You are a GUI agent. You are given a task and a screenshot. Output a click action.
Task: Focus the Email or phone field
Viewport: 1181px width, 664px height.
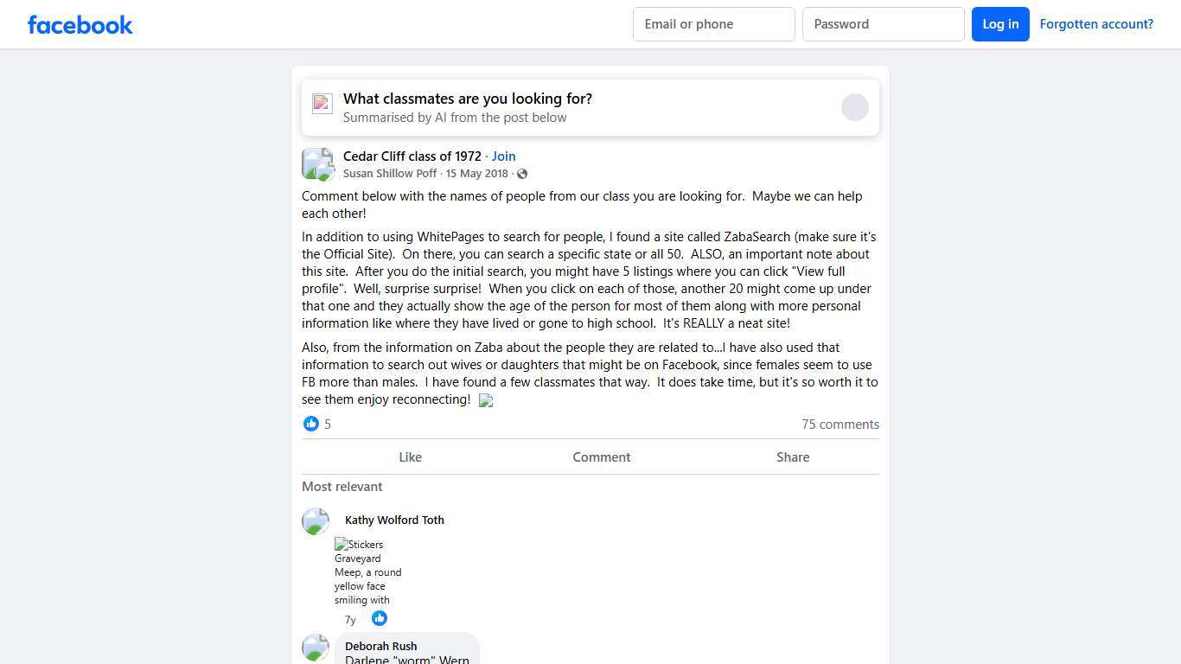713,24
